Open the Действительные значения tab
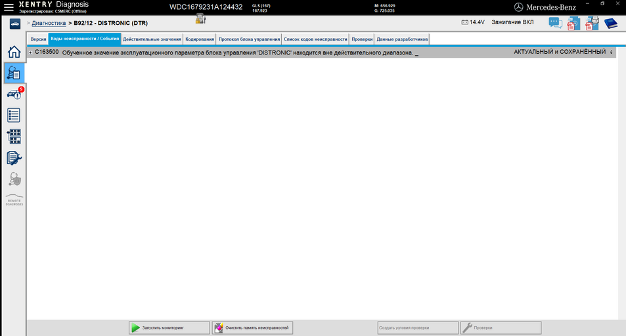 152,39
